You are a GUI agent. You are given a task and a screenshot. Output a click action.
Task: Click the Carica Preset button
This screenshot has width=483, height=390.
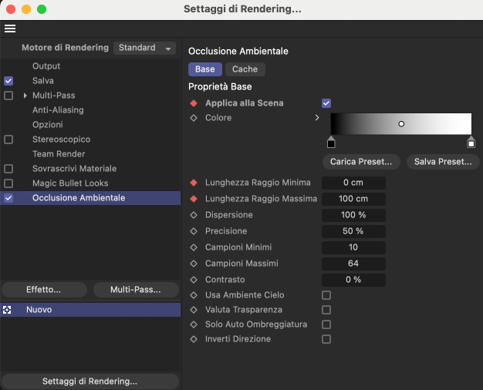[361, 162]
